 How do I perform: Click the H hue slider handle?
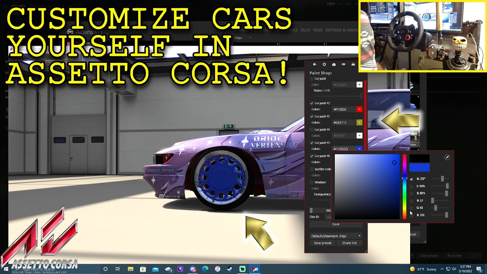pyautogui.click(x=442, y=178)
